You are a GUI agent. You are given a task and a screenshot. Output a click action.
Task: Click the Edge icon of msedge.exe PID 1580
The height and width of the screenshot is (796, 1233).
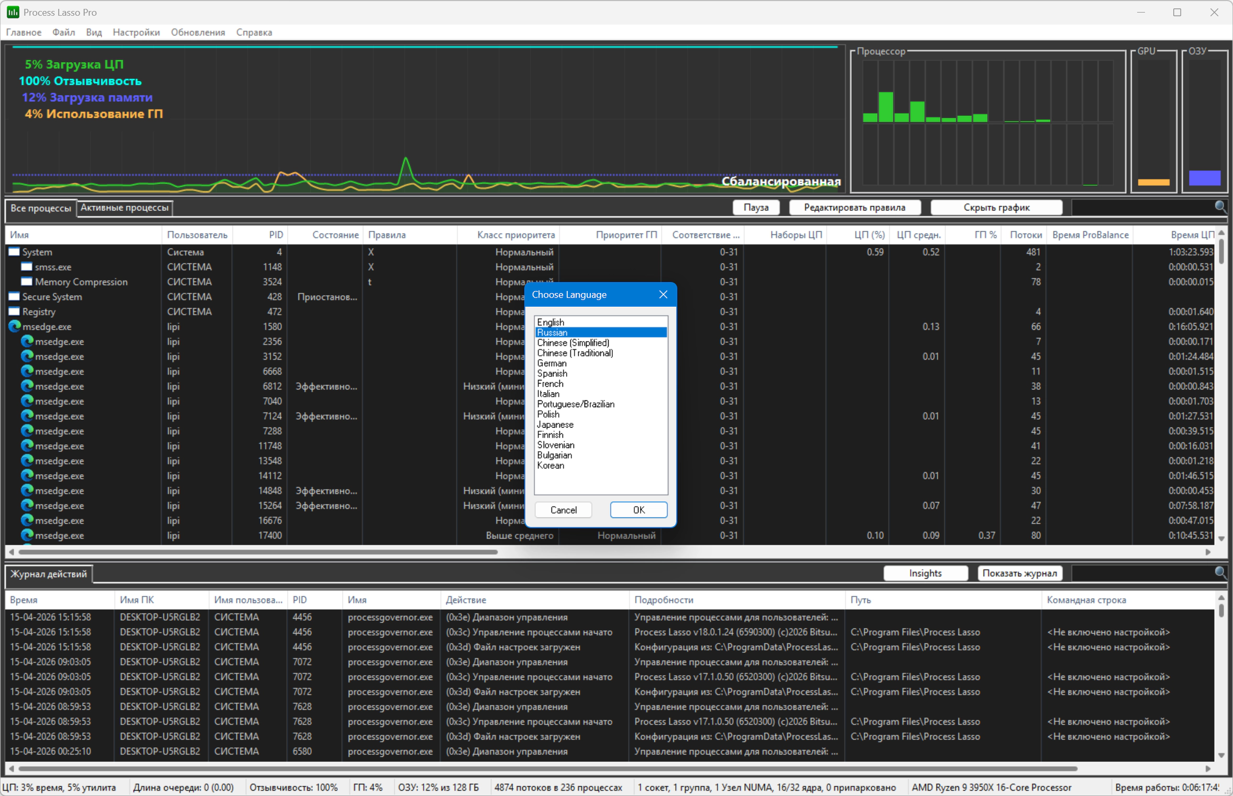(15, 327)
